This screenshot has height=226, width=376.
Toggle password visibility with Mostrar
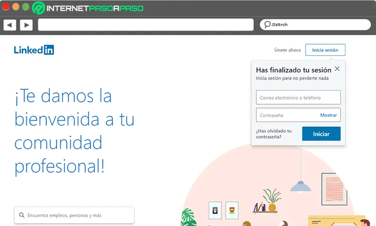click(x=328, y=115)
